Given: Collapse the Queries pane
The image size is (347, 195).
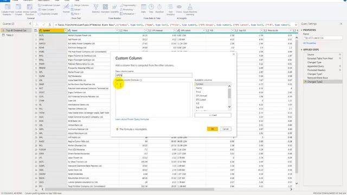Looking at the screenshot, I should coord(30,24).
